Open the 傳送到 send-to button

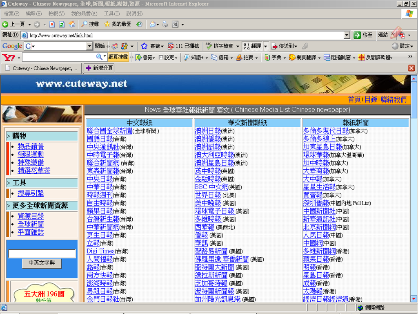pos(284,46)
